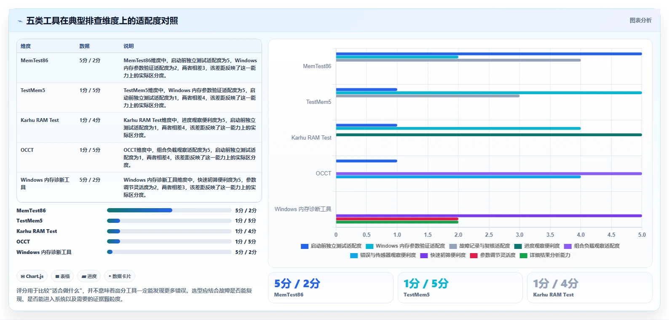Click the 5.0 tick on the x-axis
Image resolution: width=669 pixels, height=320 pixels.
click(642, 235)
